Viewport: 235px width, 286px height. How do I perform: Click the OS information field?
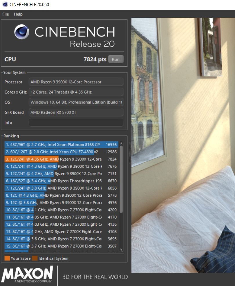[76, 102]
